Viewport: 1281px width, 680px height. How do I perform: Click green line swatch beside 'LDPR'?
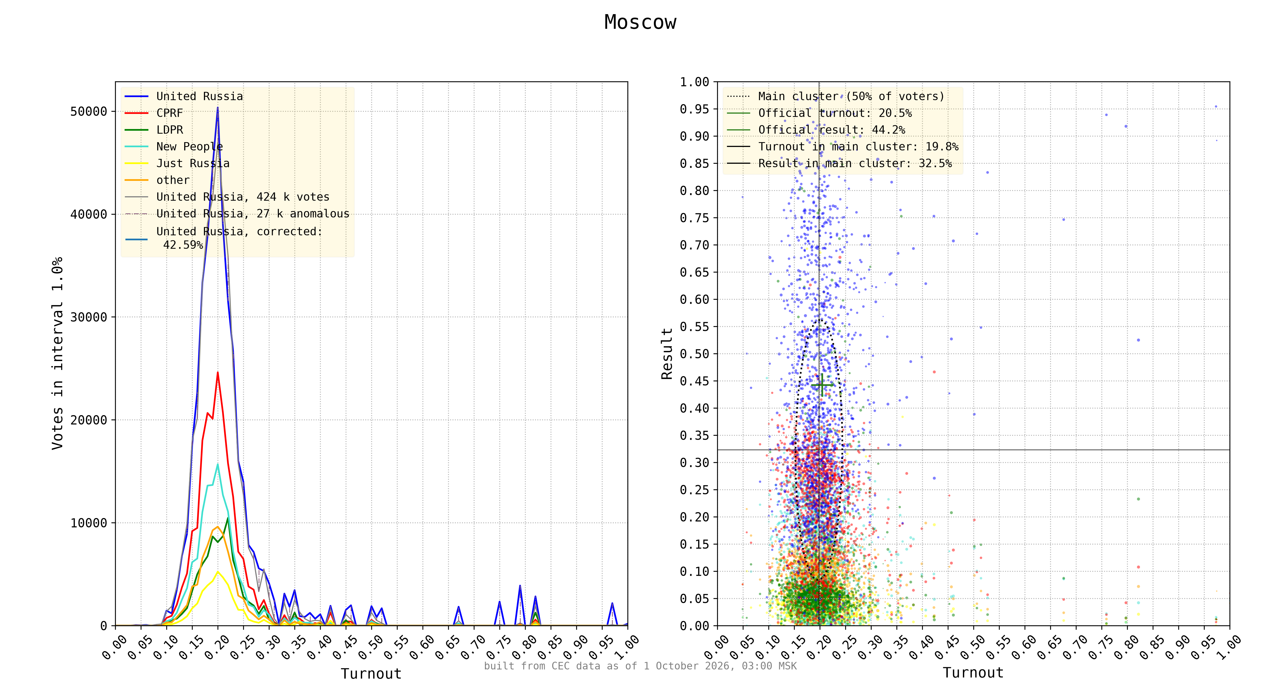pos(136,130)
